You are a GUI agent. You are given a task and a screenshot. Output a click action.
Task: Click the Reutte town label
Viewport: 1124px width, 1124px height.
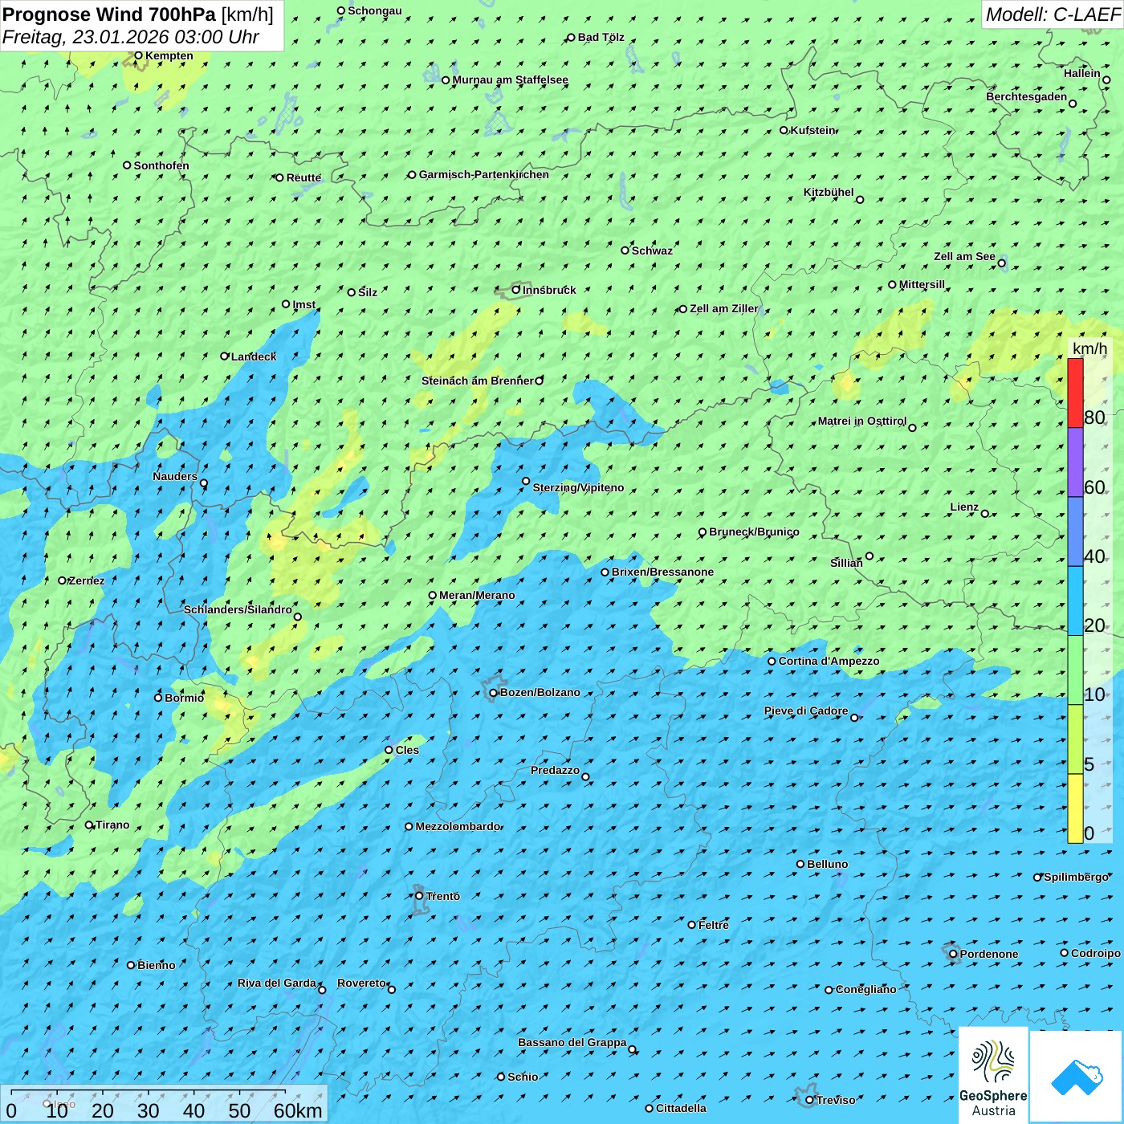pyautogui.click(x=303, y=177)
